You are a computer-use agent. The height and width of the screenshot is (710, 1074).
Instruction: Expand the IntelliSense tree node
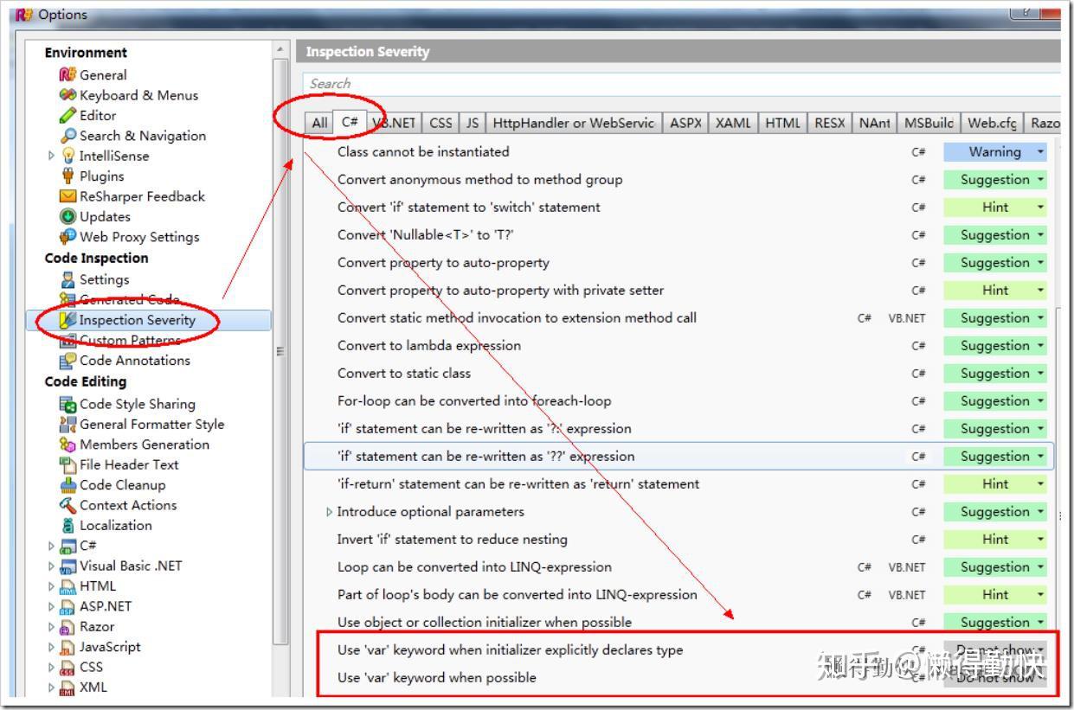tap(50, 156)
